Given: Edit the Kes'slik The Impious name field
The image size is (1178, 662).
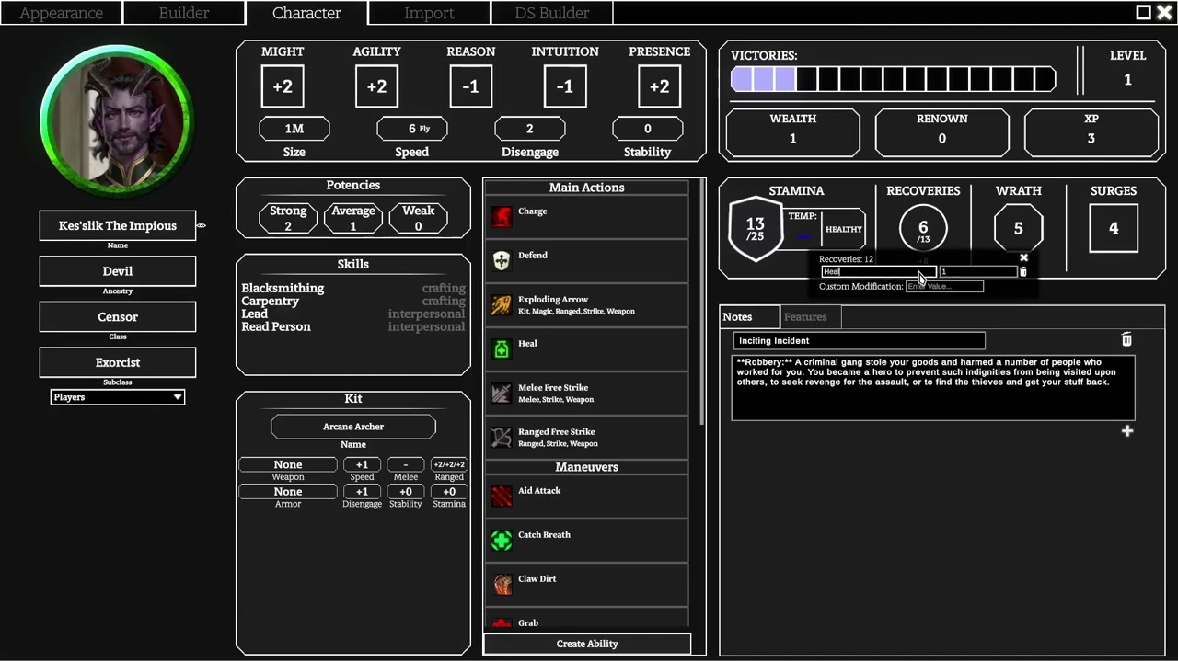Looking at the screenshot, I should pos(118,225).
